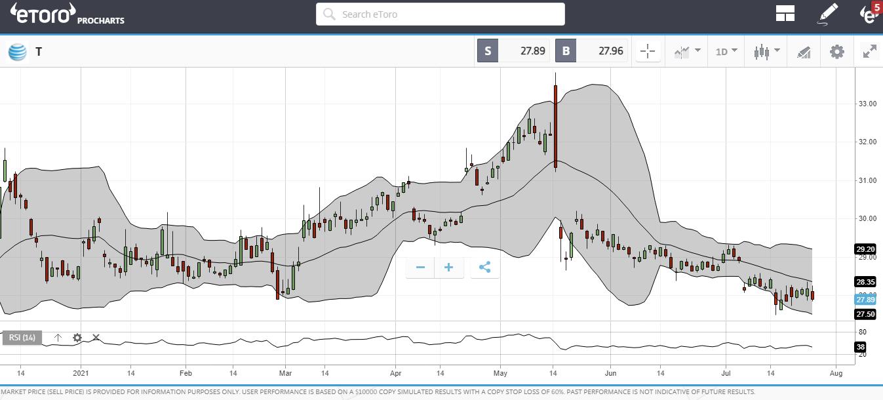This screenshot has width=883, height=400.
Task: Click the AT&T instrument logo
Action: point(17,52)
